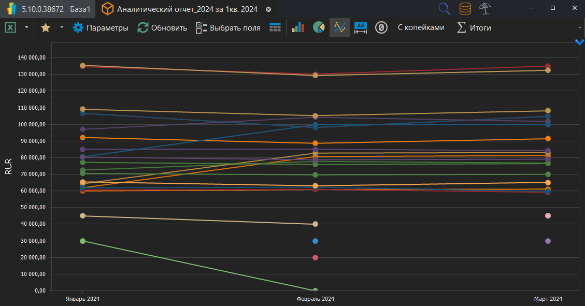This screenshot has height=306, width=585.
Task: Select the 5.10.0.38672 База1 tab
Action: click(x=48, y=9)
